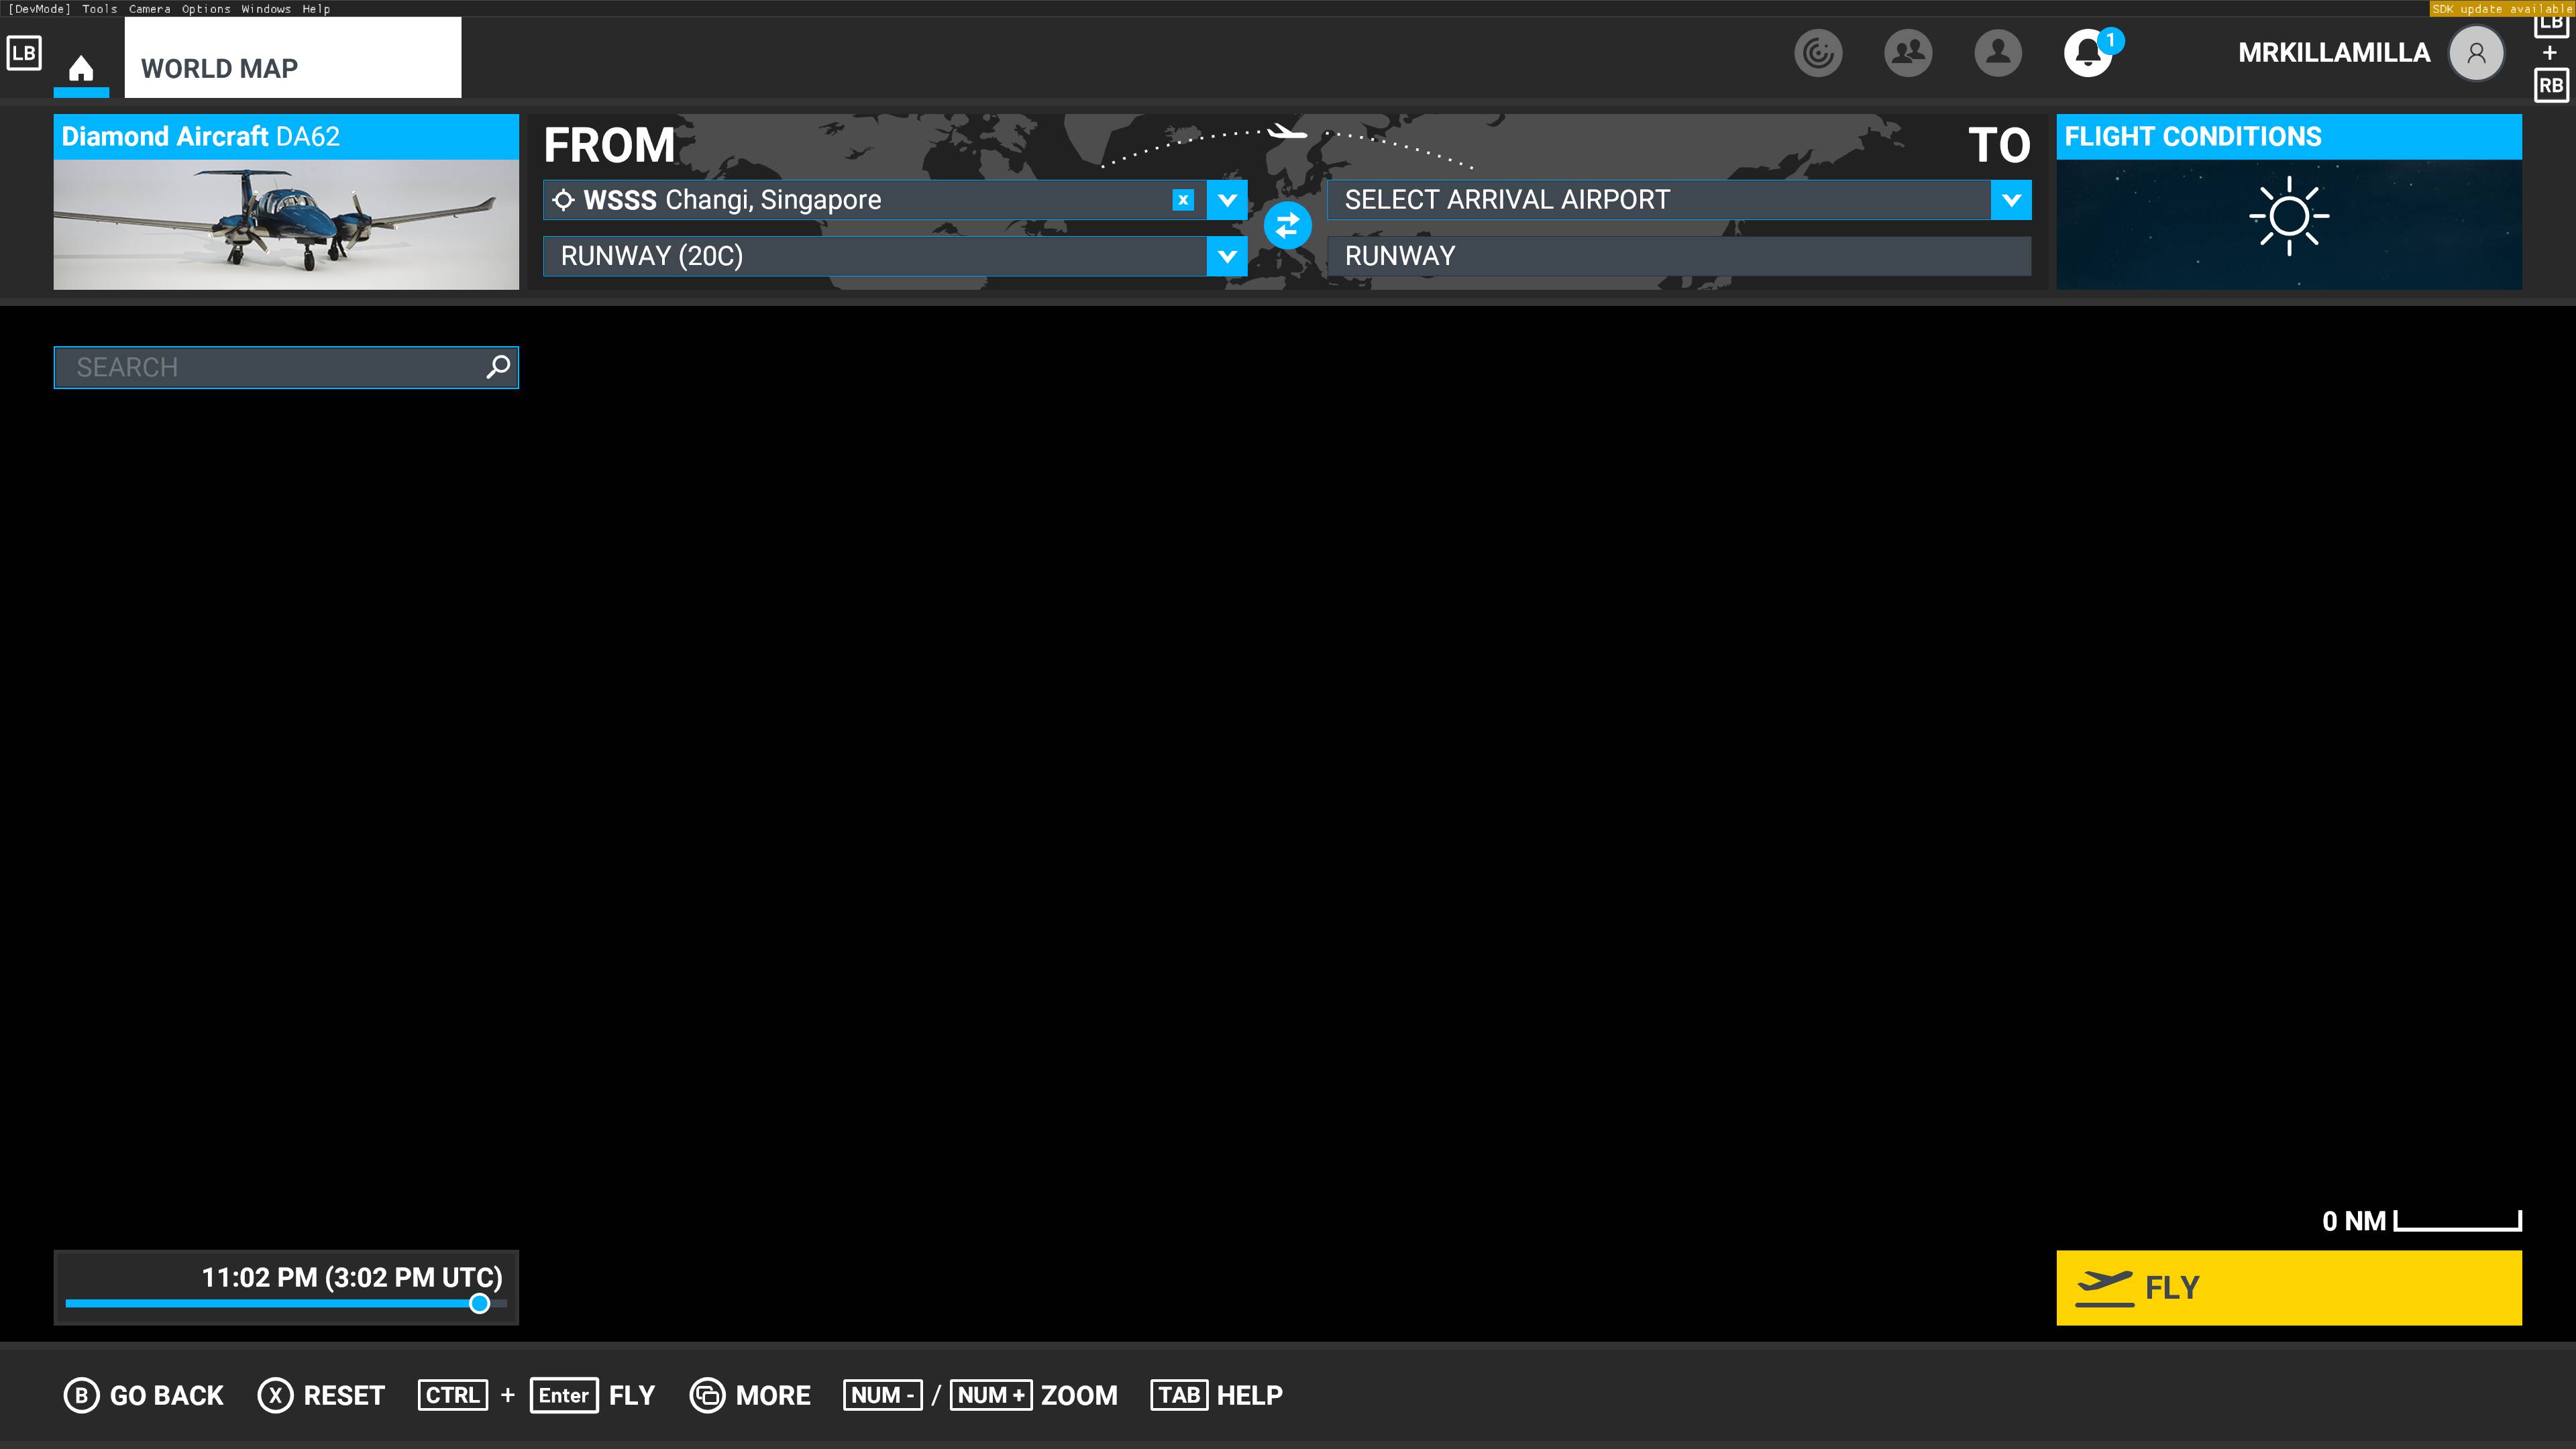Expand the departure airport dropdown

[1227, 200]
